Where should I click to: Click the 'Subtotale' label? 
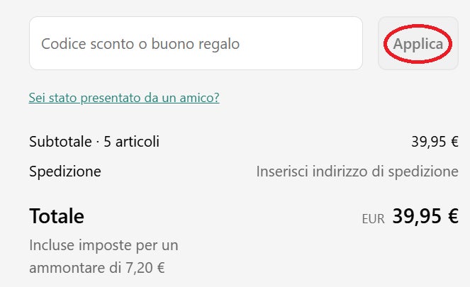[x=60, y=142]
